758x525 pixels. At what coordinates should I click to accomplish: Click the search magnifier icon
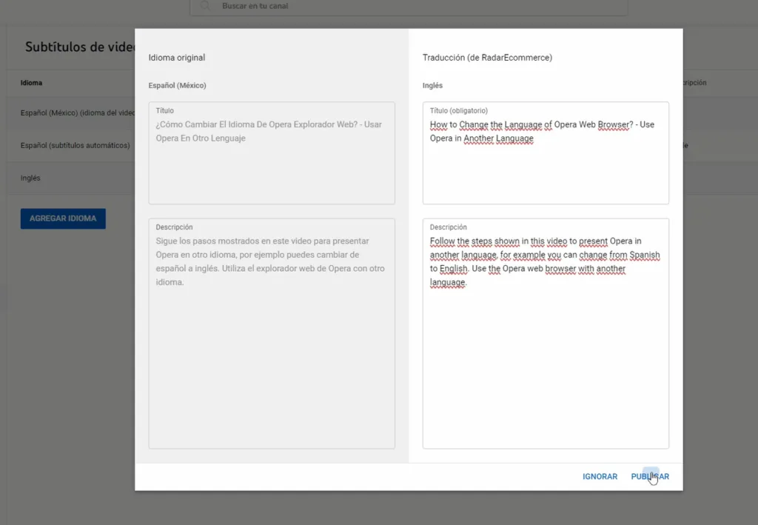tap(205, 6)
